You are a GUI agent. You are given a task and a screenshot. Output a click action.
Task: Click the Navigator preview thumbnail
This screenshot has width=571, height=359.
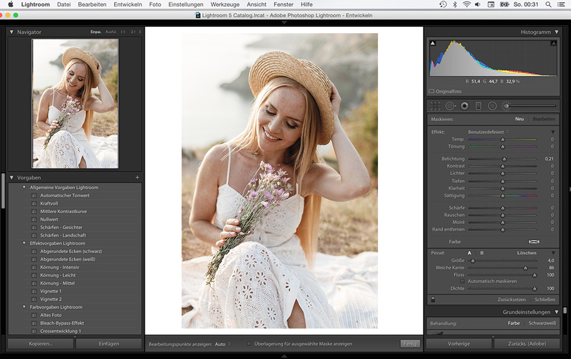pos(75,104)
